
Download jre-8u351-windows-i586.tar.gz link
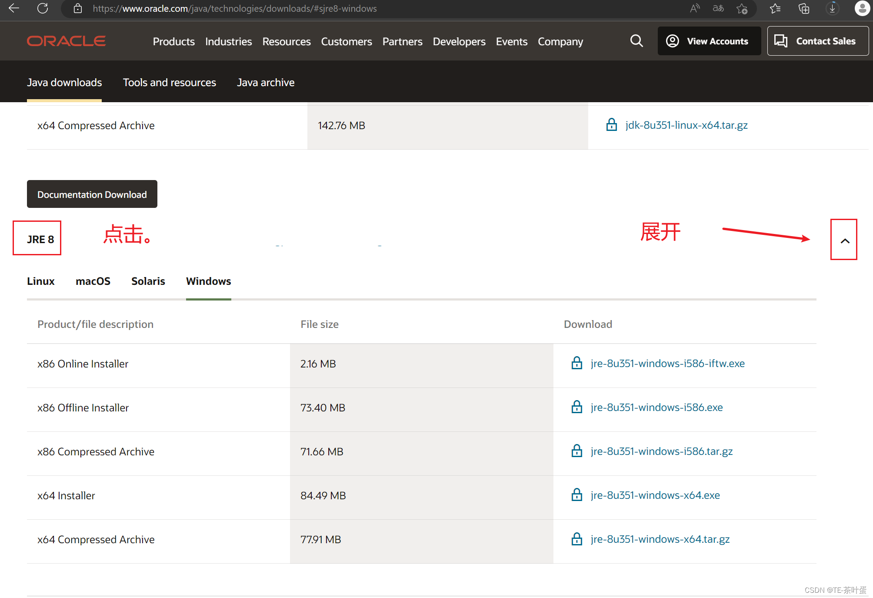click(661, 451)
